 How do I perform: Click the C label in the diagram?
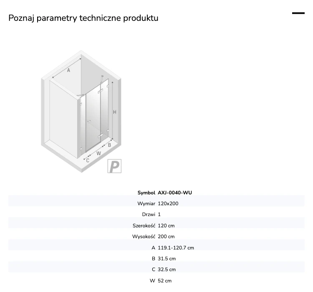point(88,161)
